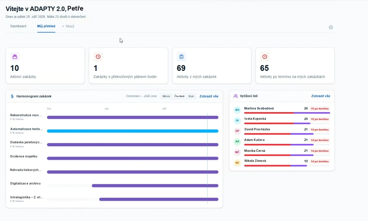Click the name Martina Svobodová
368x221 pixels.
point(259,108)
